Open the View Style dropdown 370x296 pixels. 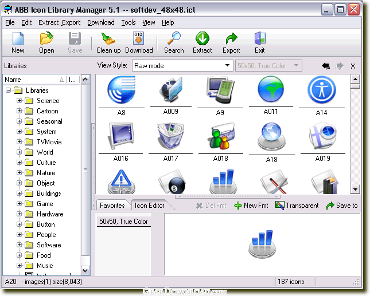229,66
